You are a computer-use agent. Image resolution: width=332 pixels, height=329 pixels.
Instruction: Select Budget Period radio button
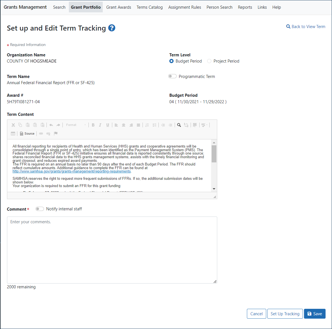[x=172, y=61]
